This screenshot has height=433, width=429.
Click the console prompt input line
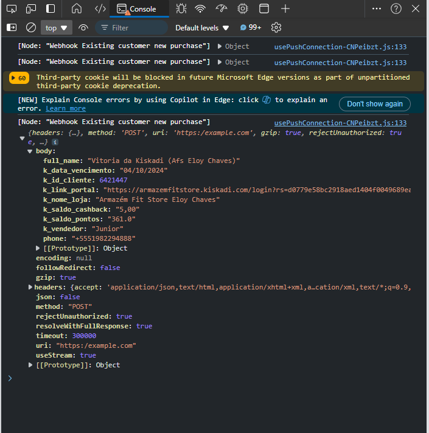coord(215,378)
